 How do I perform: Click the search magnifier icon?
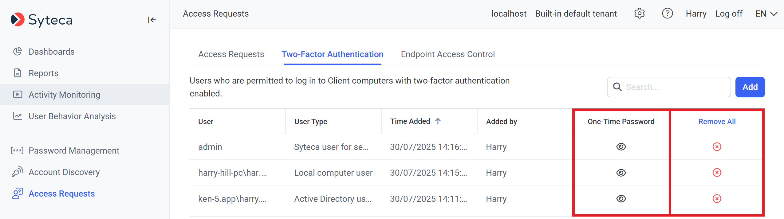617,87
